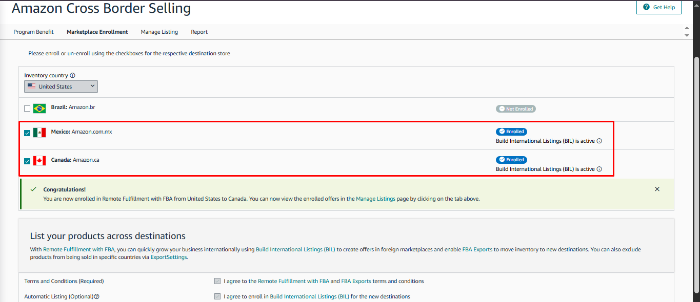Open the ExportSettings link

[169, 257]
